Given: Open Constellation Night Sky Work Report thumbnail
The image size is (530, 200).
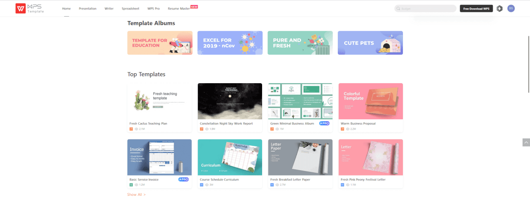Looking at the screenshot, I should coord(230,101).
